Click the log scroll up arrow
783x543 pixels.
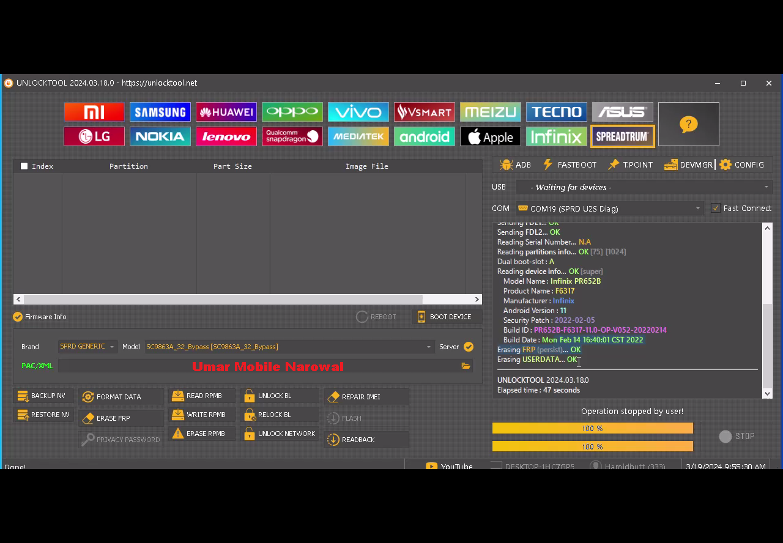coord(768,228)
